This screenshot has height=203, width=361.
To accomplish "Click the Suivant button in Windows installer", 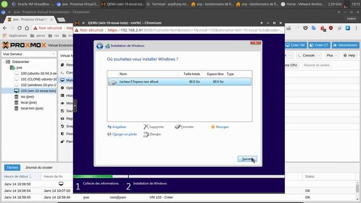I will 247,159.
